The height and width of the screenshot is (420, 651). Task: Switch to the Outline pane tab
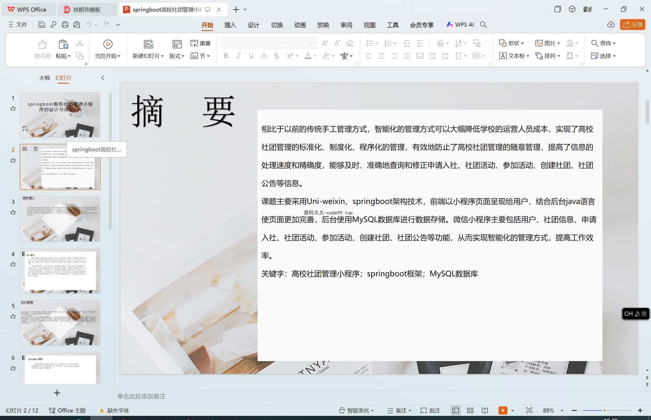point(44,78)
